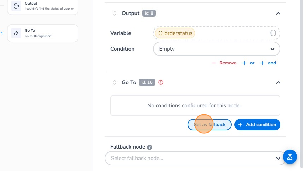Click the orderstatus variable chip
The width and height of the screenshot is (306, 171).
175,33
